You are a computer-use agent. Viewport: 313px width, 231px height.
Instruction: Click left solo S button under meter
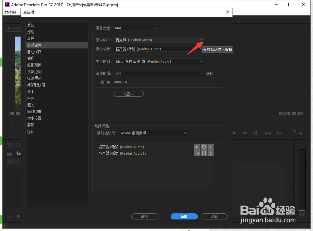pos(300,215)
